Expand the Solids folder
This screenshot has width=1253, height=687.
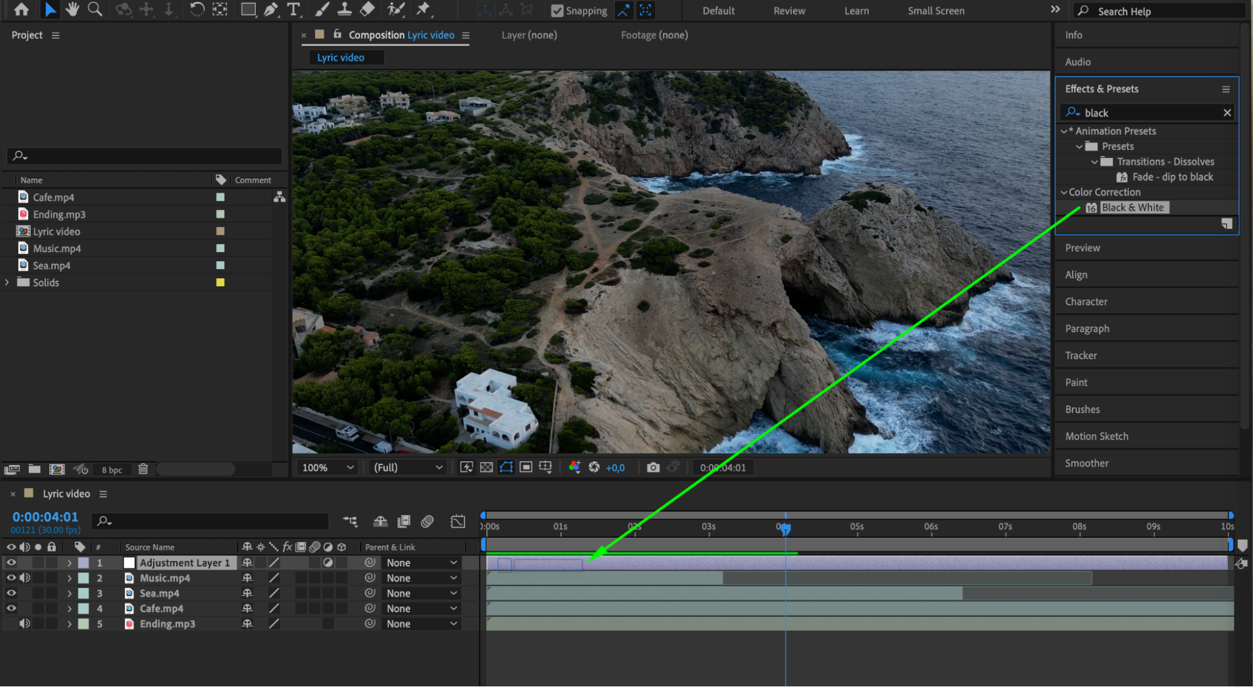pos(8,283)
